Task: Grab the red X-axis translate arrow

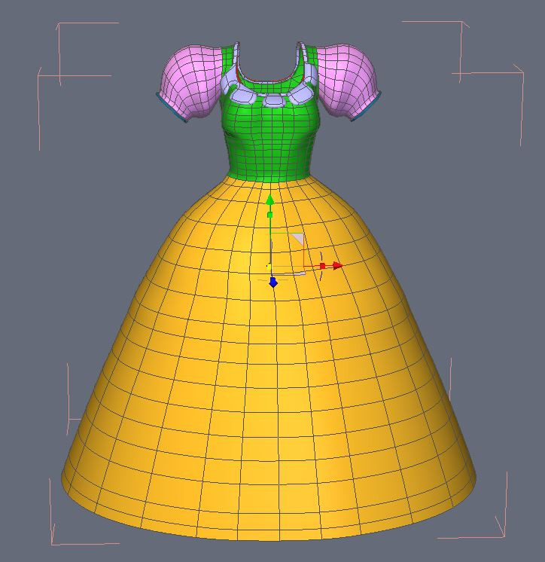Action: [338, 266]
